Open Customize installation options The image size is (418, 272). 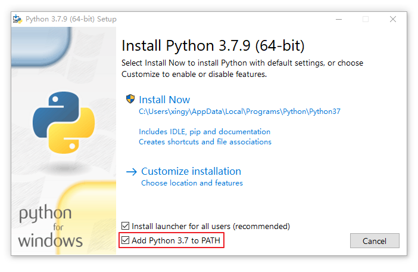pos(191,172)
